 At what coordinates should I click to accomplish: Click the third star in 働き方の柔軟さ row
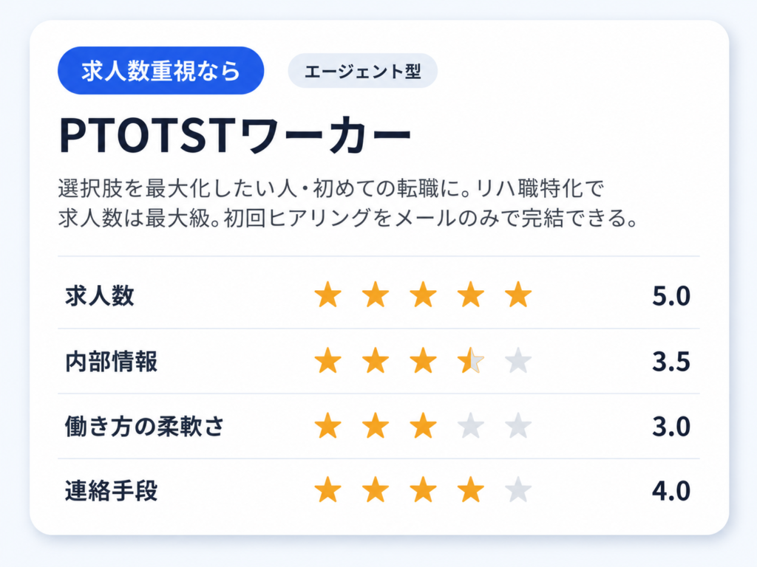point(423,426)
